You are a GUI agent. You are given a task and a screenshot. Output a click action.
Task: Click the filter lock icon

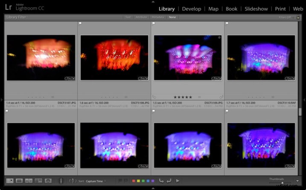298,17
